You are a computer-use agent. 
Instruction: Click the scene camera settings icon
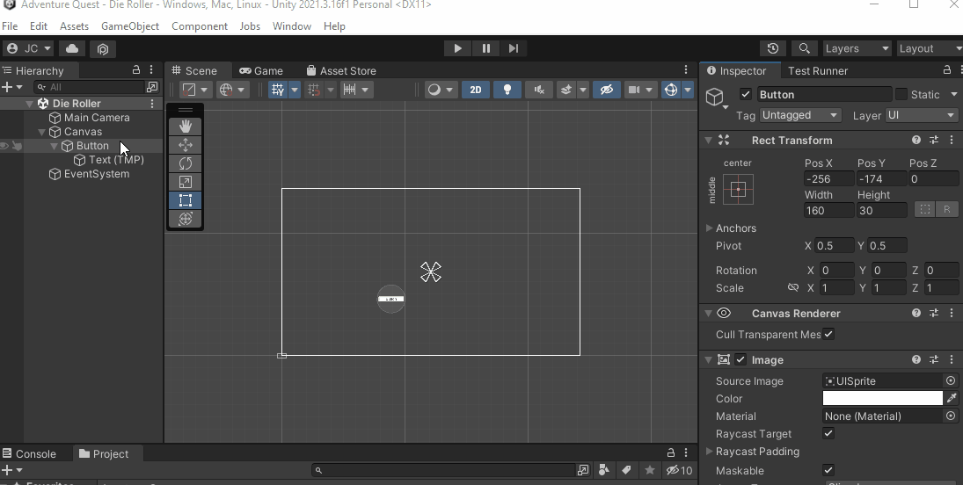pyautogui.click(x=633, y=90)
